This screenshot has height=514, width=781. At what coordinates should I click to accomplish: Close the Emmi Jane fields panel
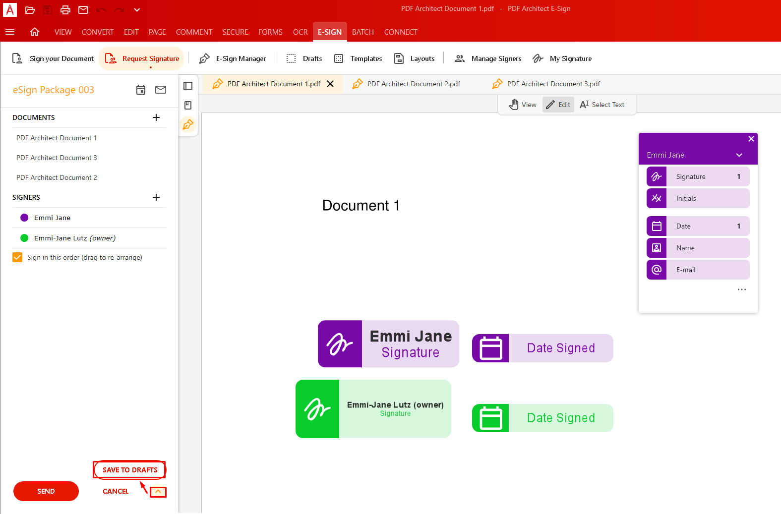click(751, 139)
